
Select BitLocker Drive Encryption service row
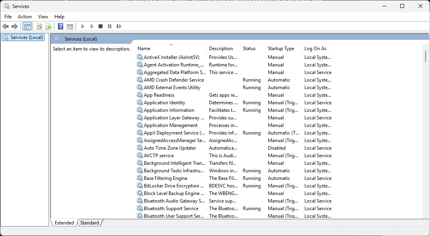(x=235, y=186)
